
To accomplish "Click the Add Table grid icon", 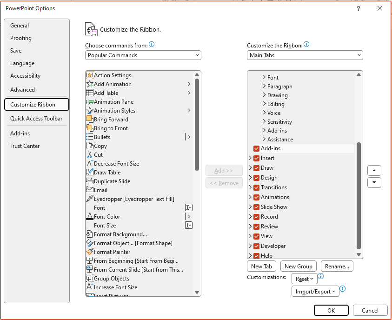I will pos(89,93).
